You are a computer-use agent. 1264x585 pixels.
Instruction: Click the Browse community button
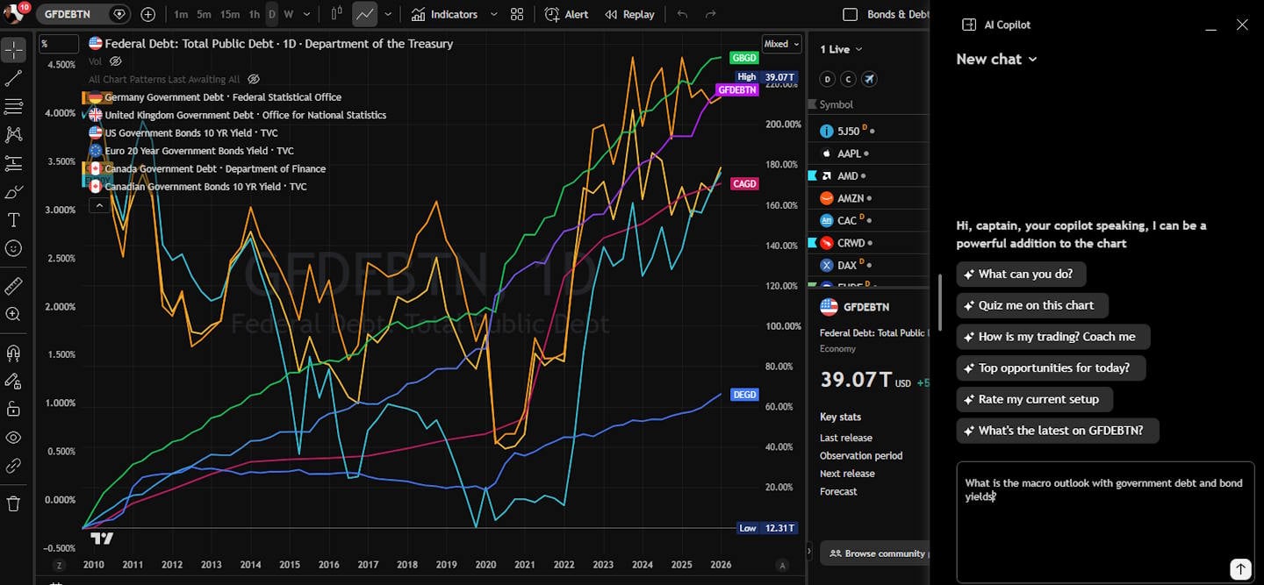coord(875,553)
